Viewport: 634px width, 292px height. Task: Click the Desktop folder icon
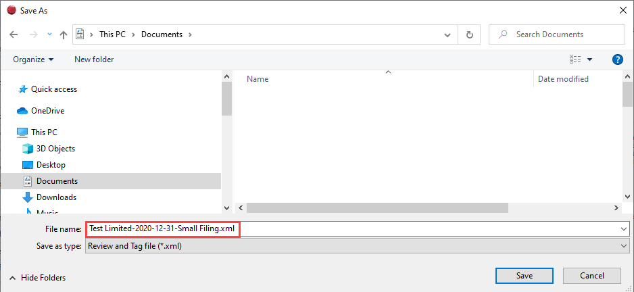coord(28,165)
